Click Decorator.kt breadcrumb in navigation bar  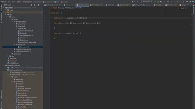click(48, 2)
